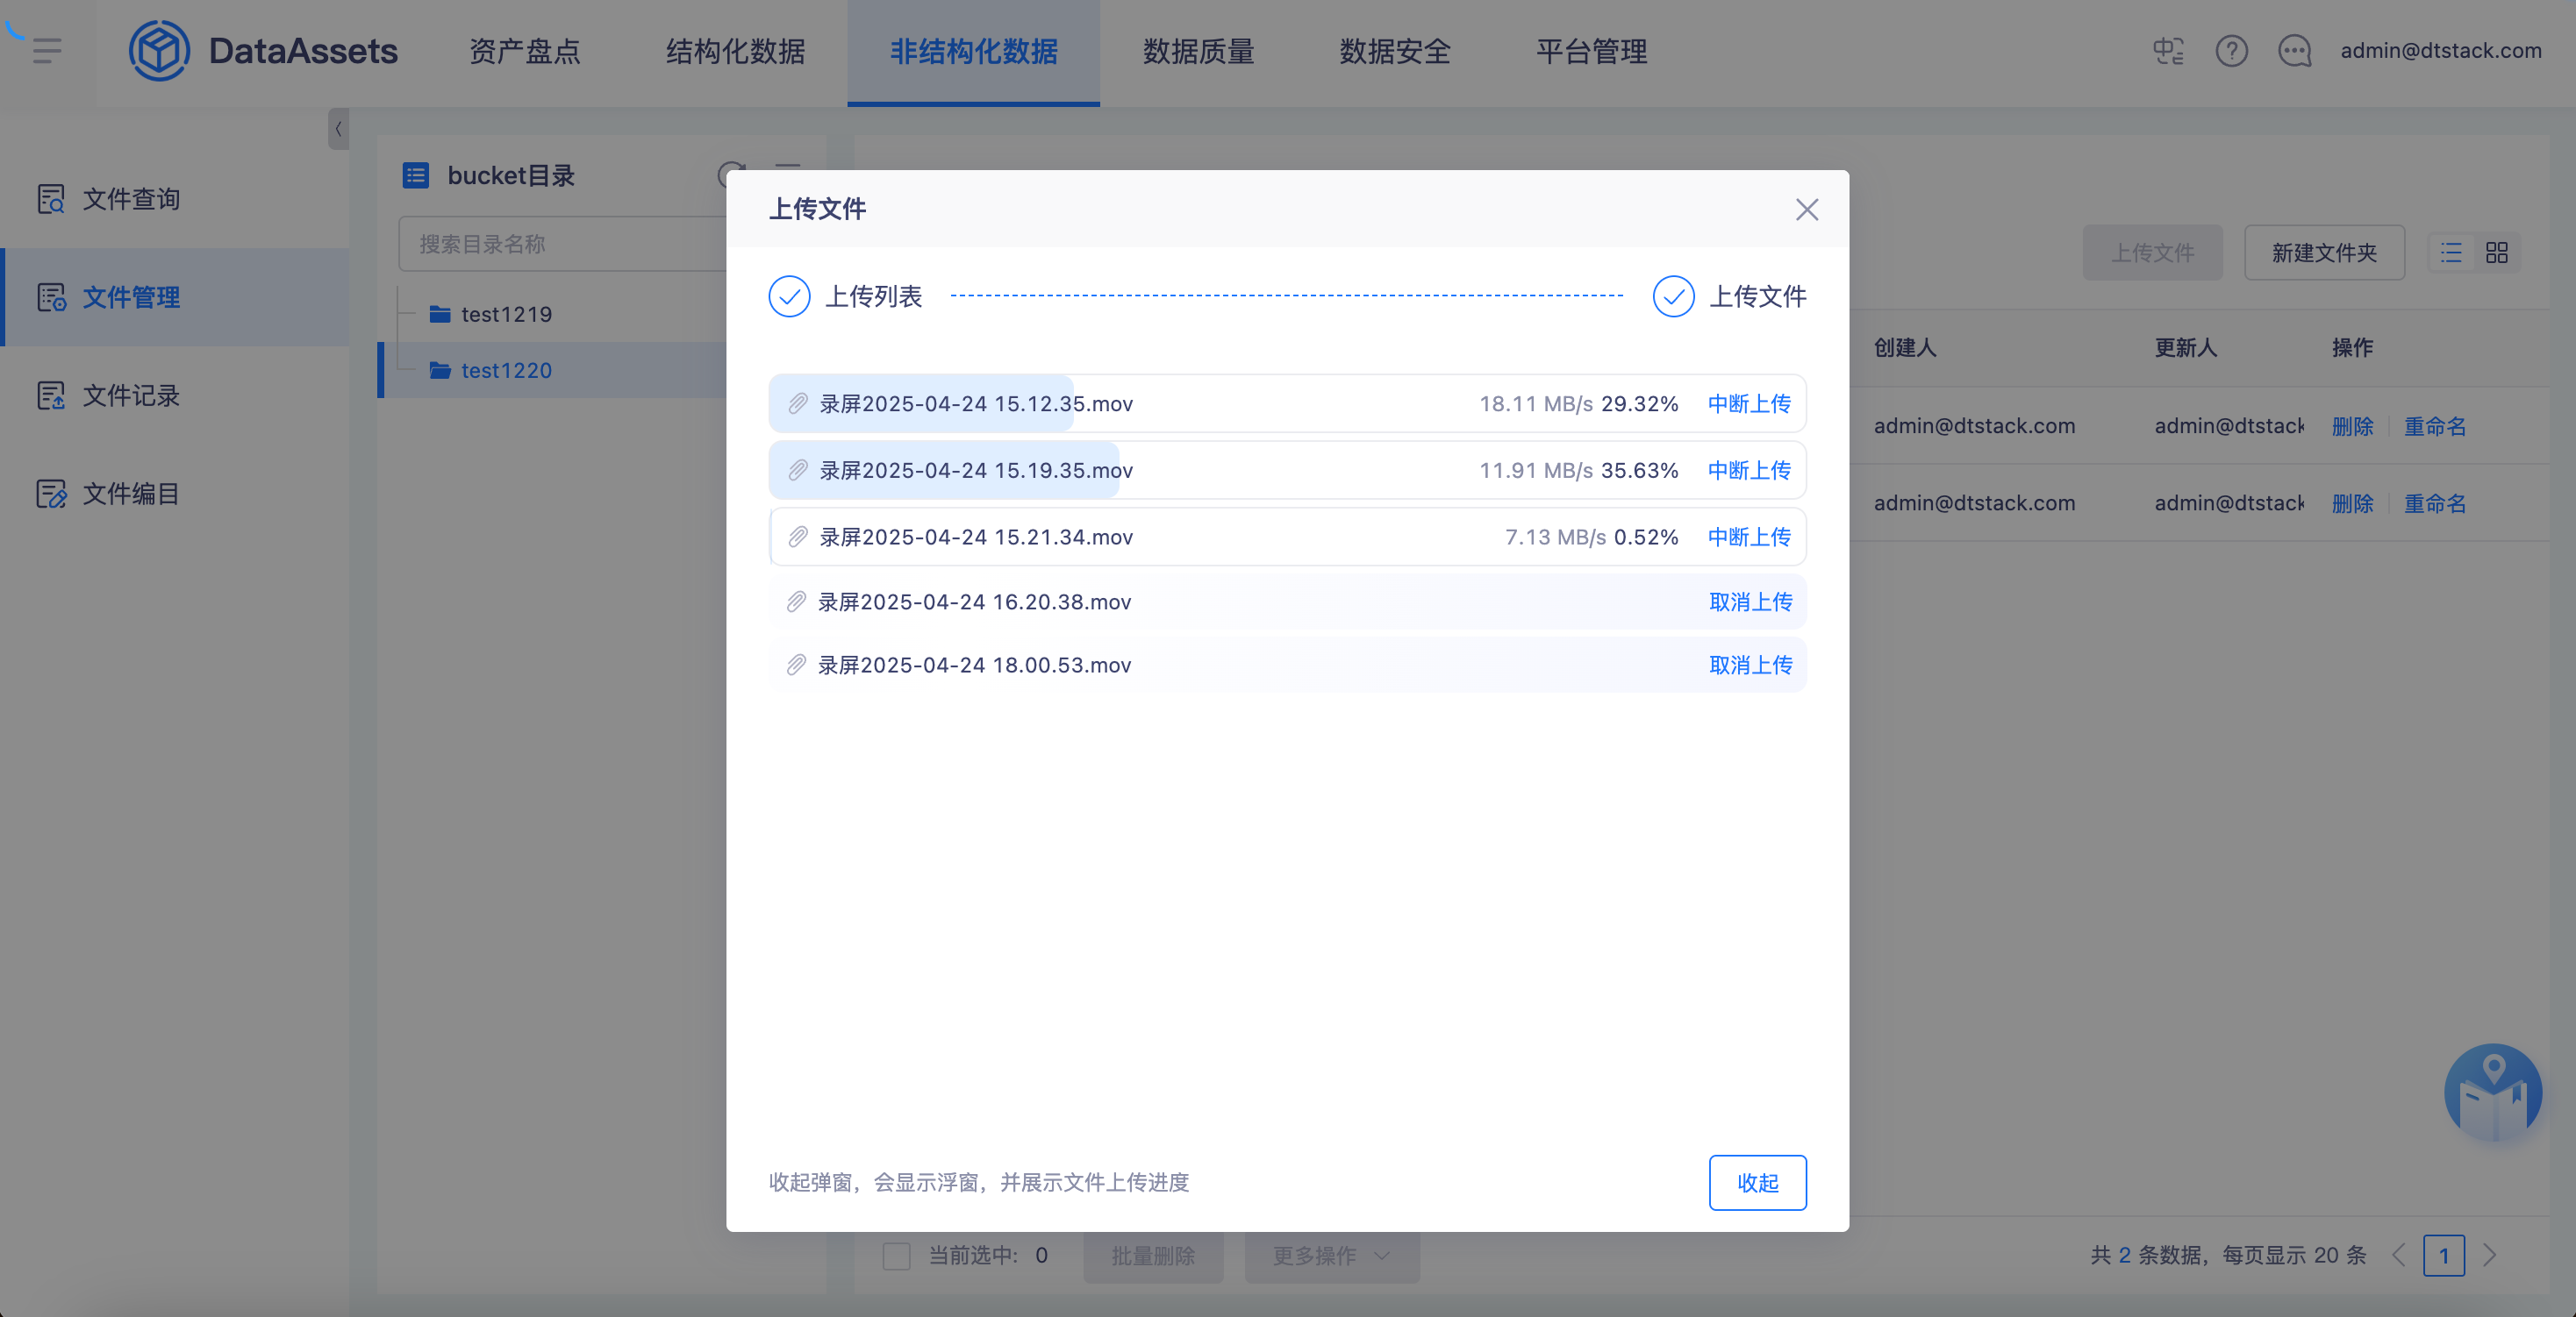Screen dimensions: 2576x1317
Task: Click the 上传列表 step check circle
Action: 789,296
